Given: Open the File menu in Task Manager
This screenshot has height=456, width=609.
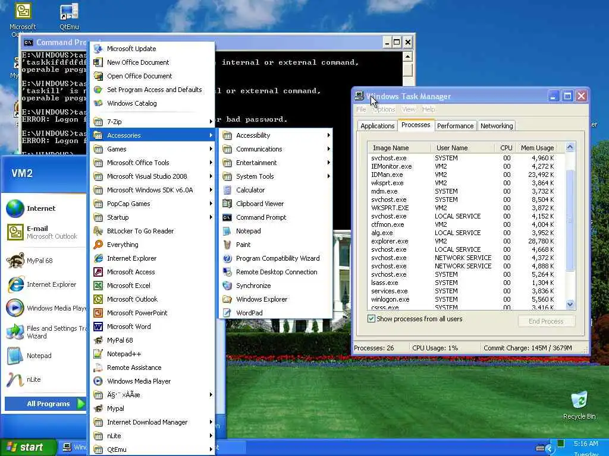Looking at the screenshot, I should pyautogui.click(x=361, y=109).
